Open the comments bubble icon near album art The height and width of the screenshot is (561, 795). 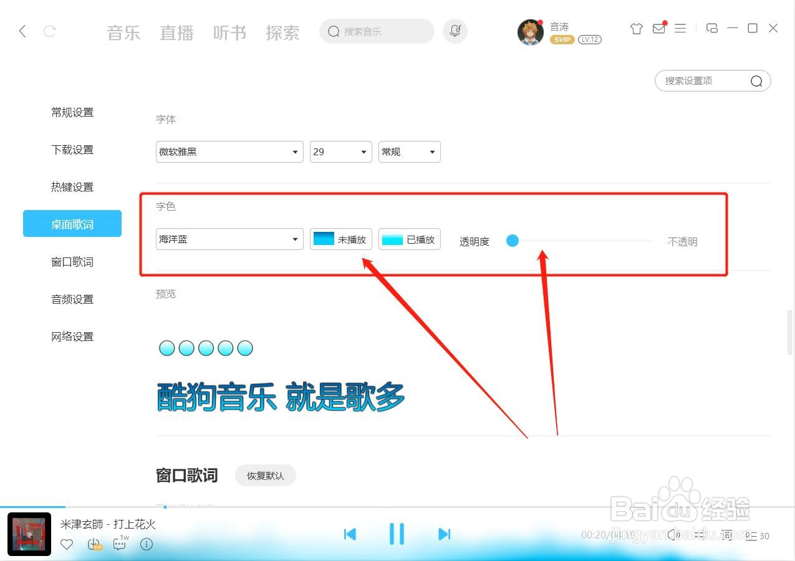click(x=119, y=544)
